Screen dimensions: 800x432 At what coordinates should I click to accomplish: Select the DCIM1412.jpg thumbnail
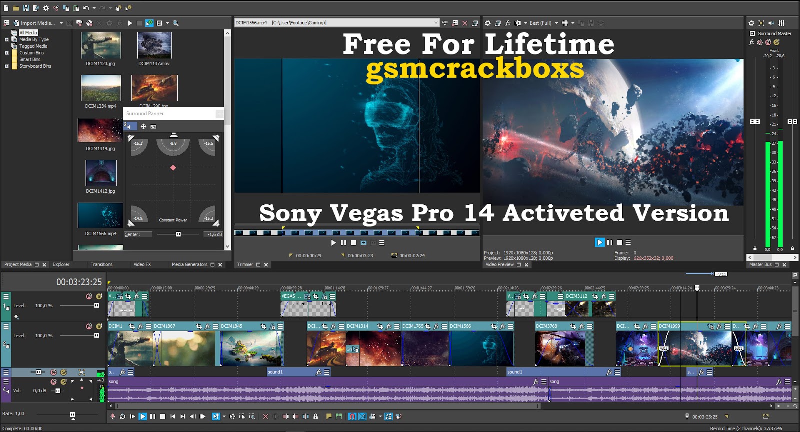pos(101,173)
